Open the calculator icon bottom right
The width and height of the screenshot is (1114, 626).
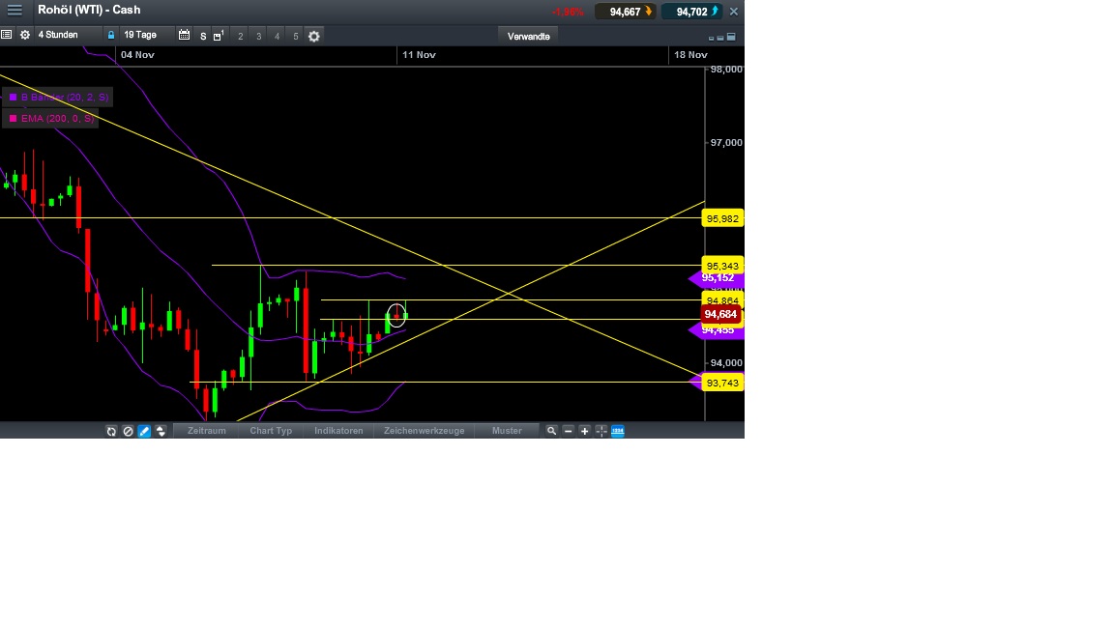[617, 431]
